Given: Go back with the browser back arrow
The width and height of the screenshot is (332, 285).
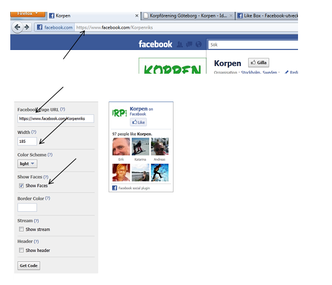Looking at the screenshot, I should pyautogui.click(x=18, y=27).
